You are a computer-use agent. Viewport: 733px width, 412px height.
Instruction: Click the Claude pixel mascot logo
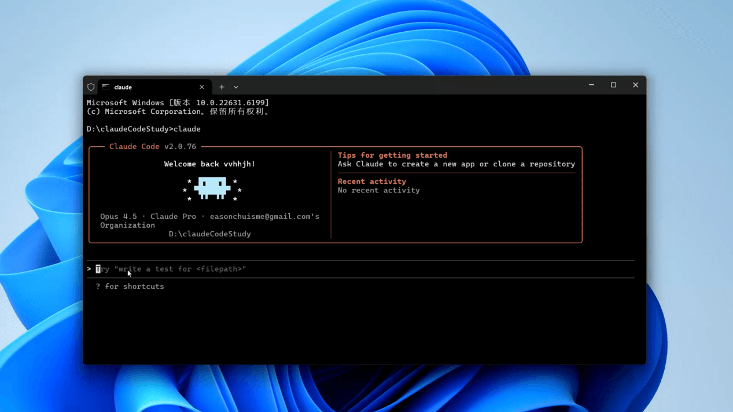(212, 188)
